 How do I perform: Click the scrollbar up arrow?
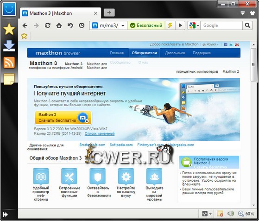253,44
